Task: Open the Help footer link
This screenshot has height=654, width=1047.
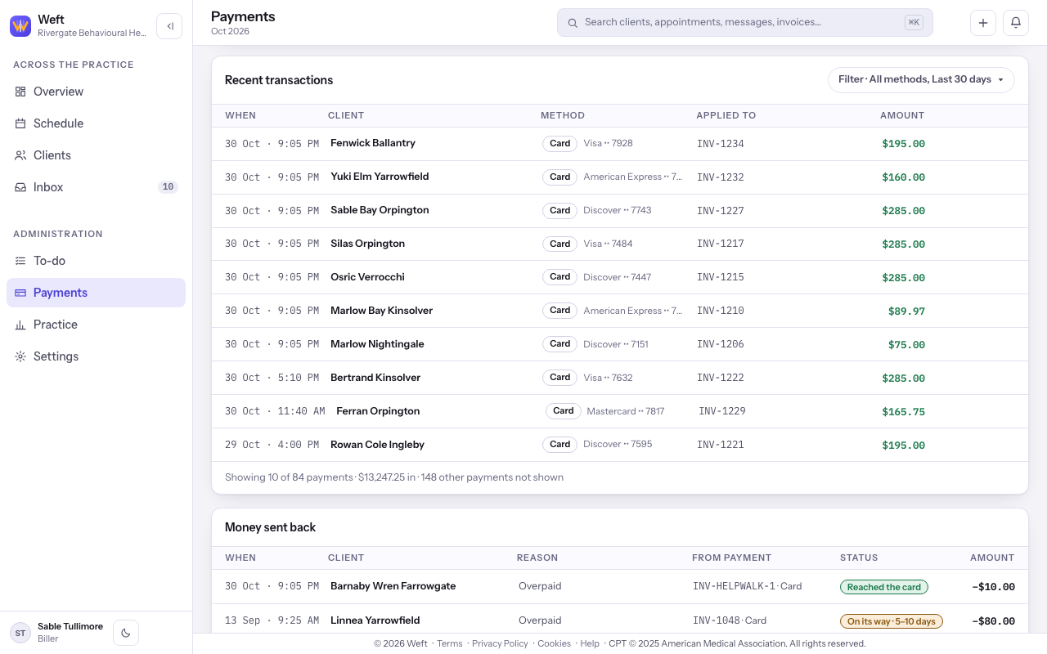Action: pyautogui.click(x=590, y=643)
